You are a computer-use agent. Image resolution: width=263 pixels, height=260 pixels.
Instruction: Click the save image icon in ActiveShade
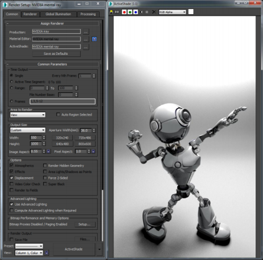[111, 12]
